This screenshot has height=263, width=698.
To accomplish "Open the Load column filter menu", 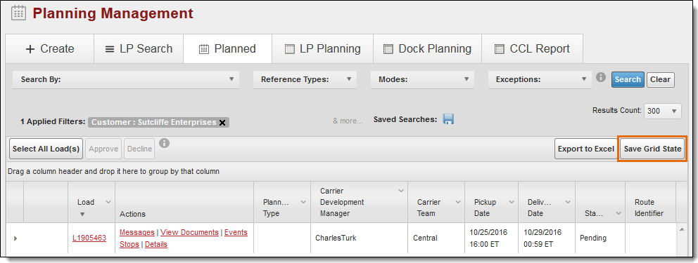I will 108,202.
